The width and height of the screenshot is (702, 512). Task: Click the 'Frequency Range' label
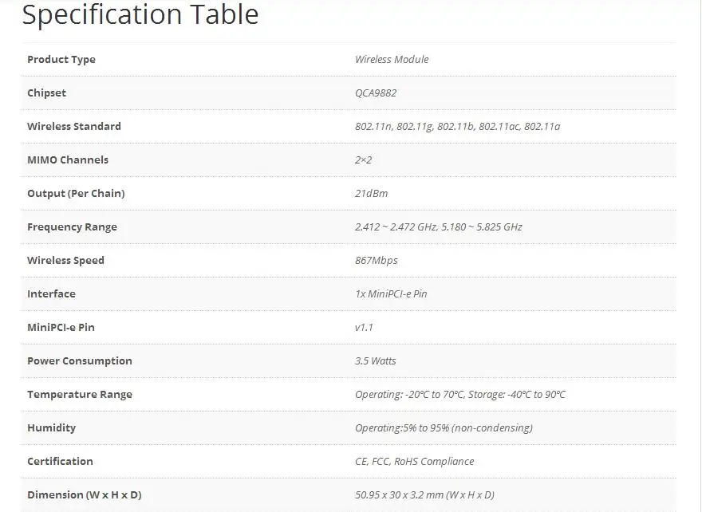tap(72, 227)
